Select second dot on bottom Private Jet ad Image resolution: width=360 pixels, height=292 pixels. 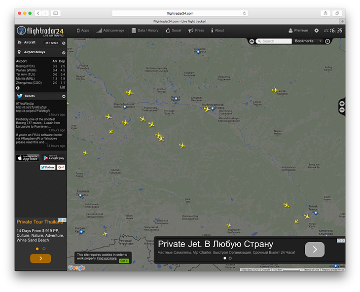(230, 258)
